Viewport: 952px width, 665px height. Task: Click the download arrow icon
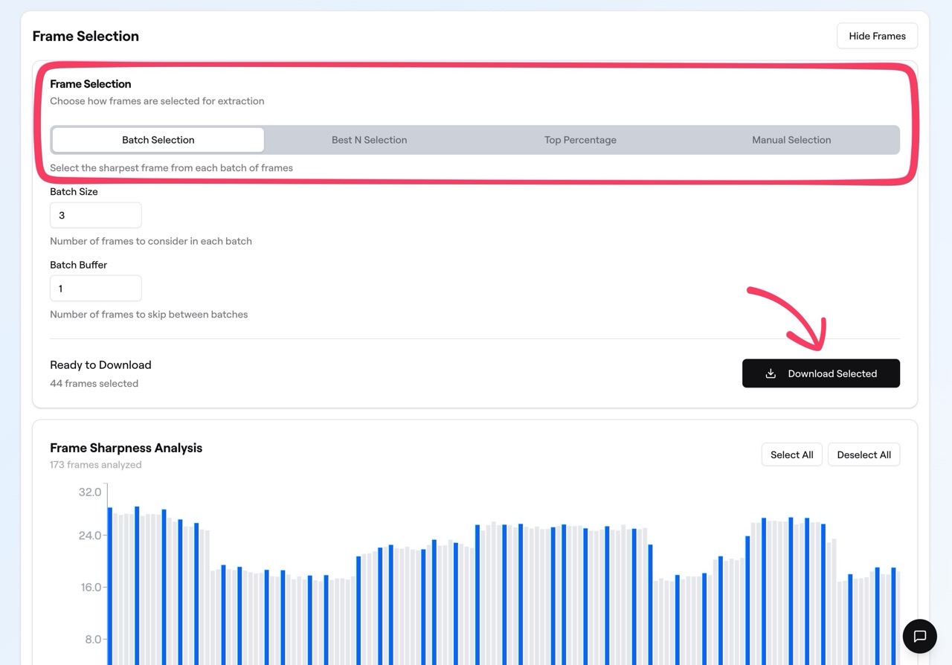771,373
